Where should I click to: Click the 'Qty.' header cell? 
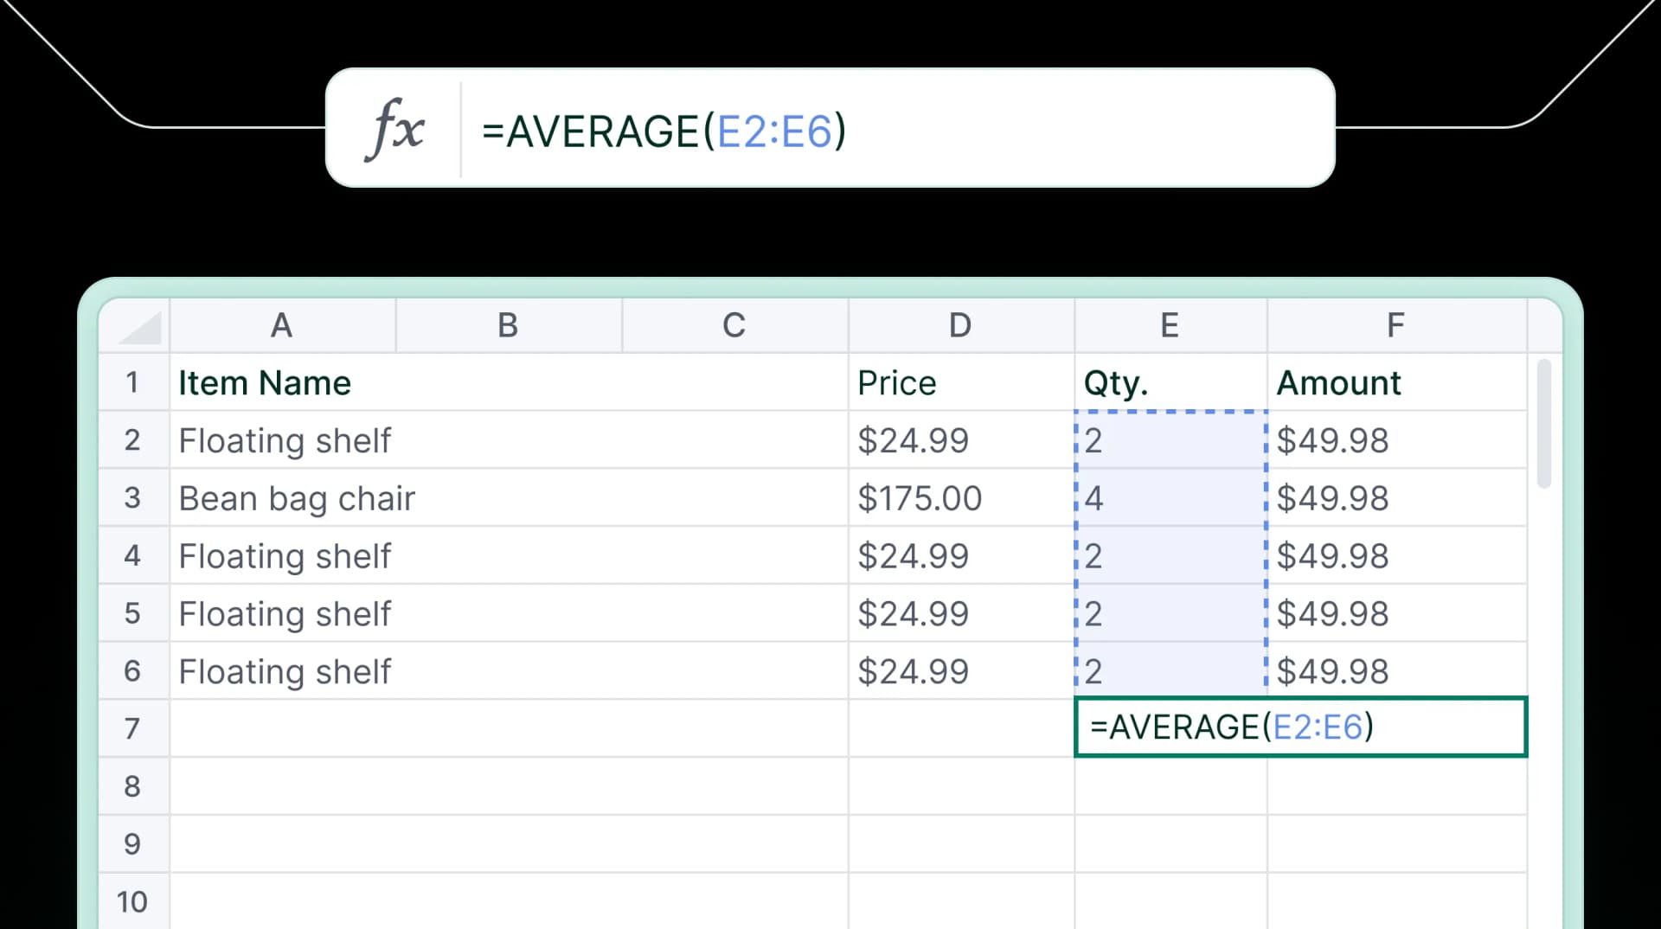pyautogui.click(x=1170, y=382)
